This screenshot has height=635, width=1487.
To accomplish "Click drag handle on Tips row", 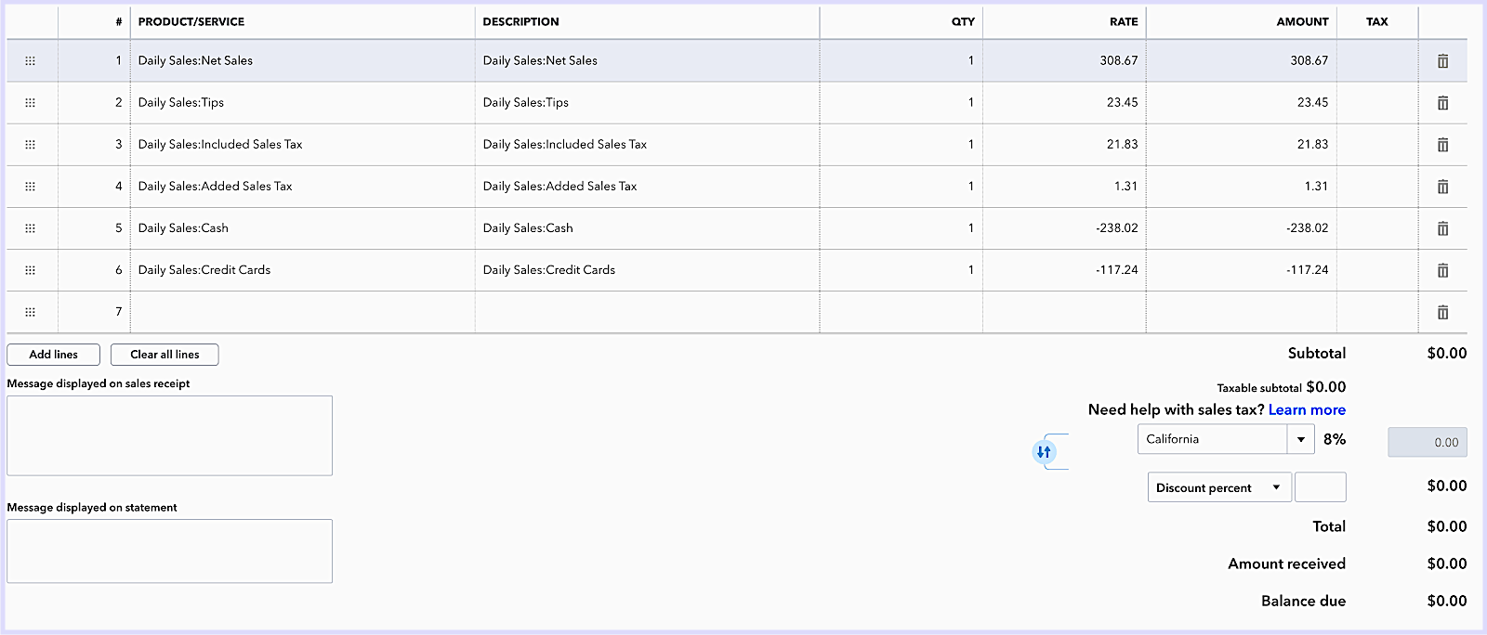I will point(30,103).
